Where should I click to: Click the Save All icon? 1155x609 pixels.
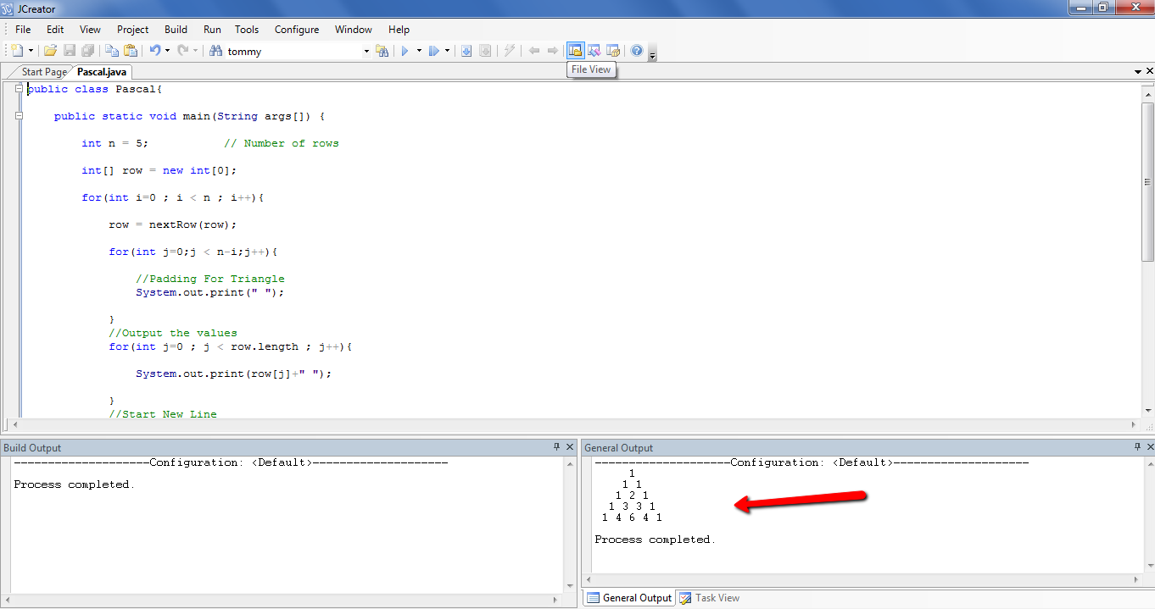click(87, 51)
